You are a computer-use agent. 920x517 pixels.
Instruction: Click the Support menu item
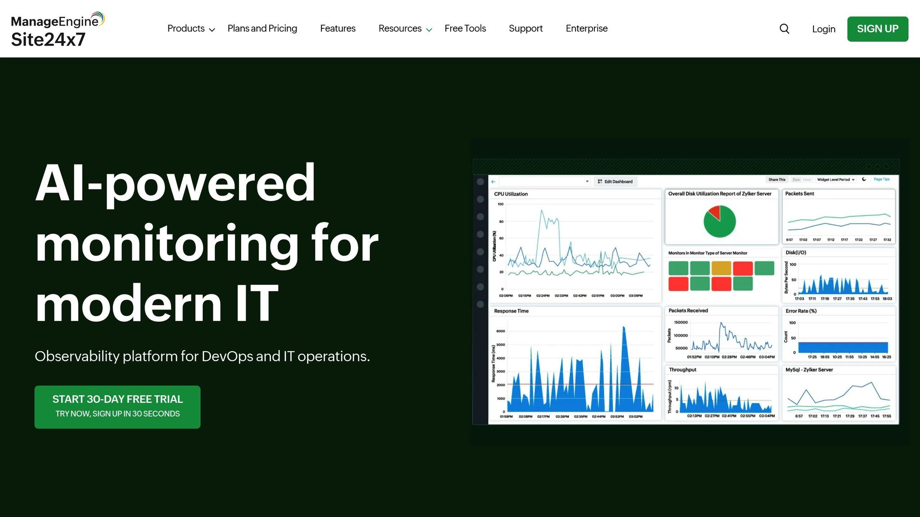point(526,28)
